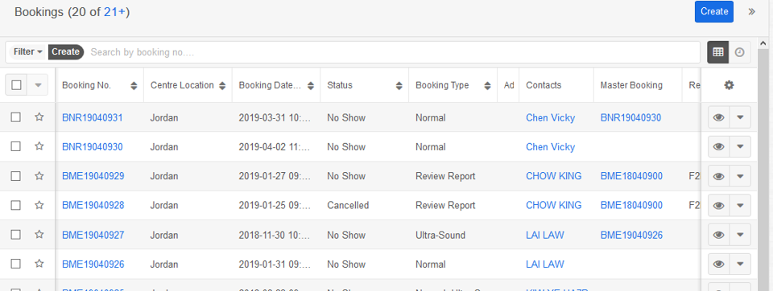773x291 pixels.
Task: Click the 2019-01-25 booking date cell
Action: [x=275, y=205]
